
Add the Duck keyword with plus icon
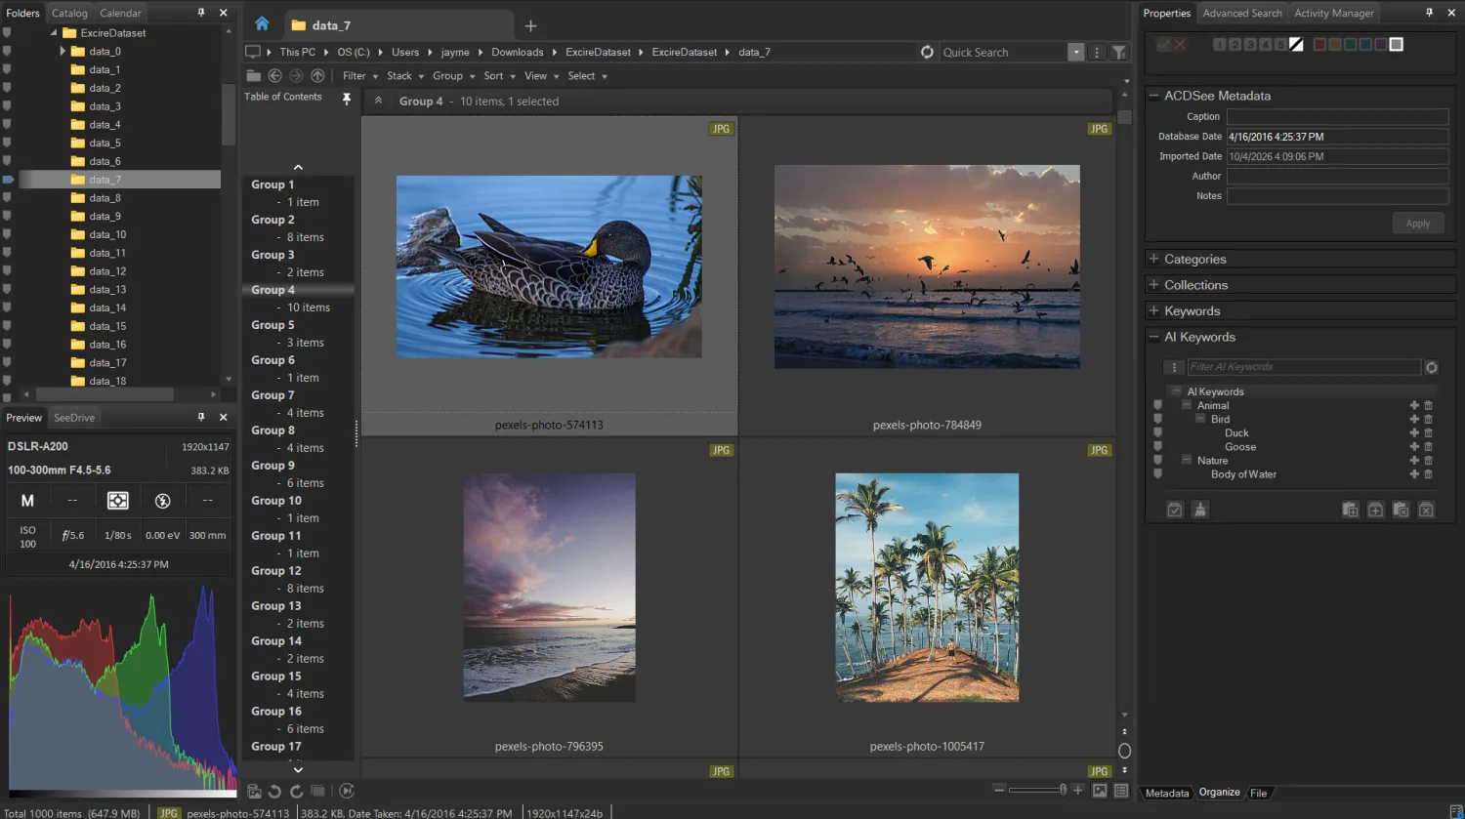[x=1413, y=433]
